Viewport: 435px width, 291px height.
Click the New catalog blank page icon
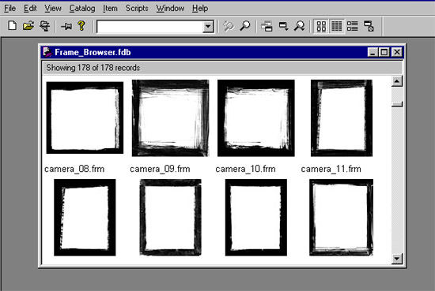12,26
